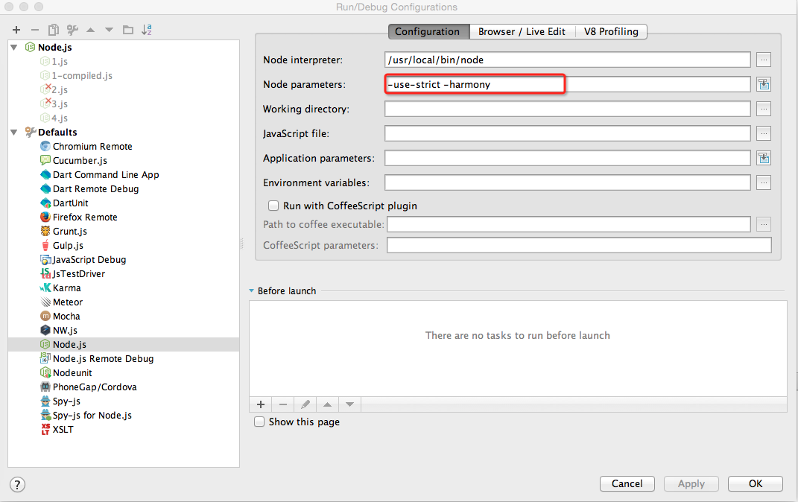Select the NW.js default
This screenshot has width=798, height=502.
click(x=65, y=331)
